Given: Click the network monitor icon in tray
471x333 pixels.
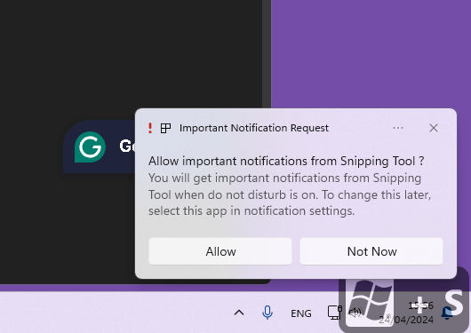Looking at the screenshot, I should (335, 313).
